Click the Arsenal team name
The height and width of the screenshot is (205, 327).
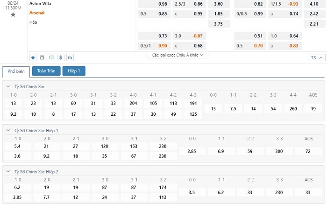point(37,13)
